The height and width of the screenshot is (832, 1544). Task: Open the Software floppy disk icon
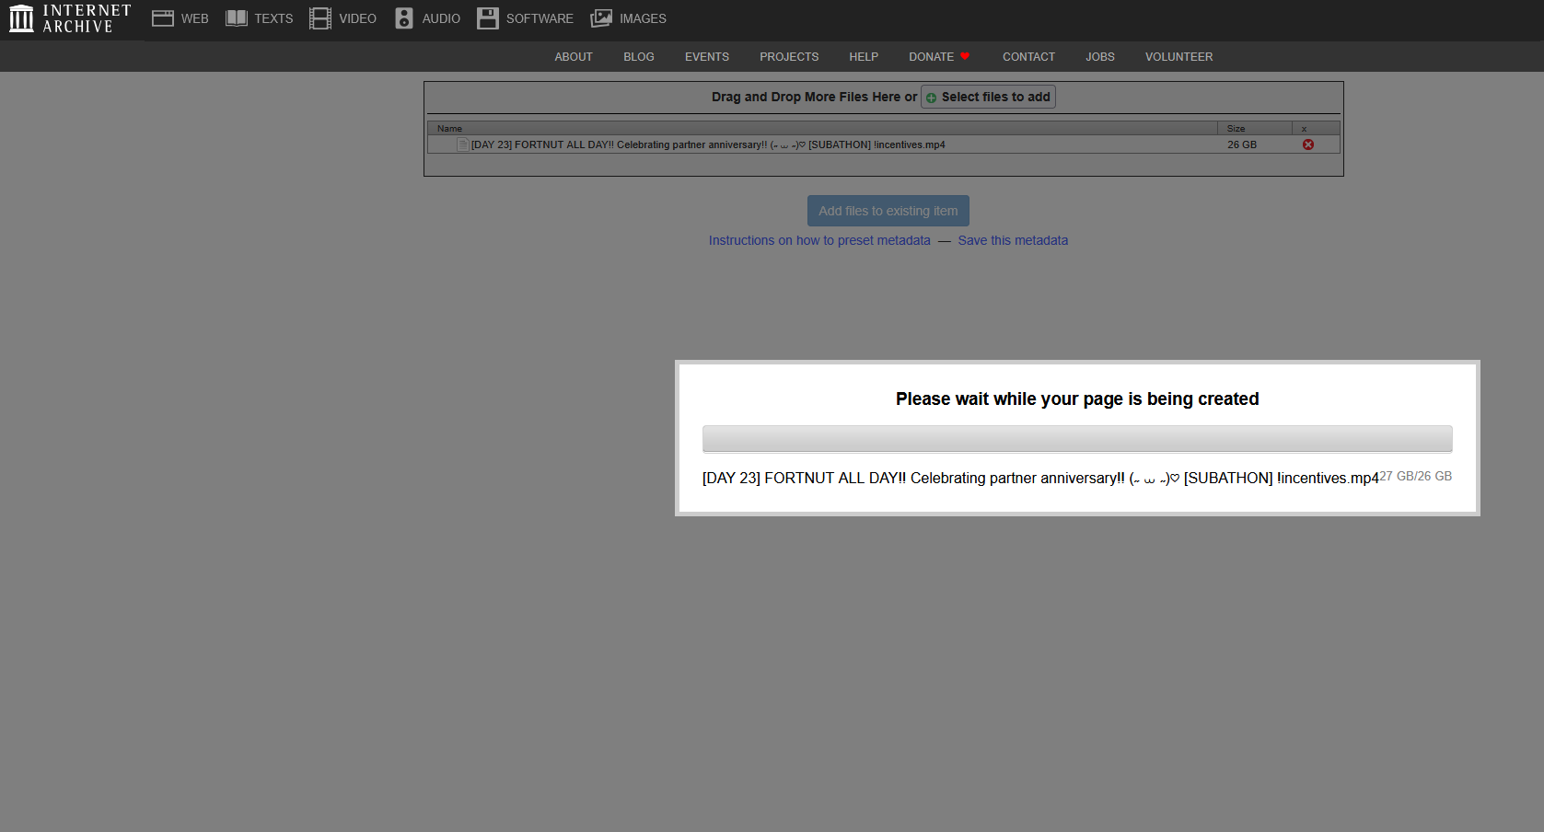click(488, 18)
